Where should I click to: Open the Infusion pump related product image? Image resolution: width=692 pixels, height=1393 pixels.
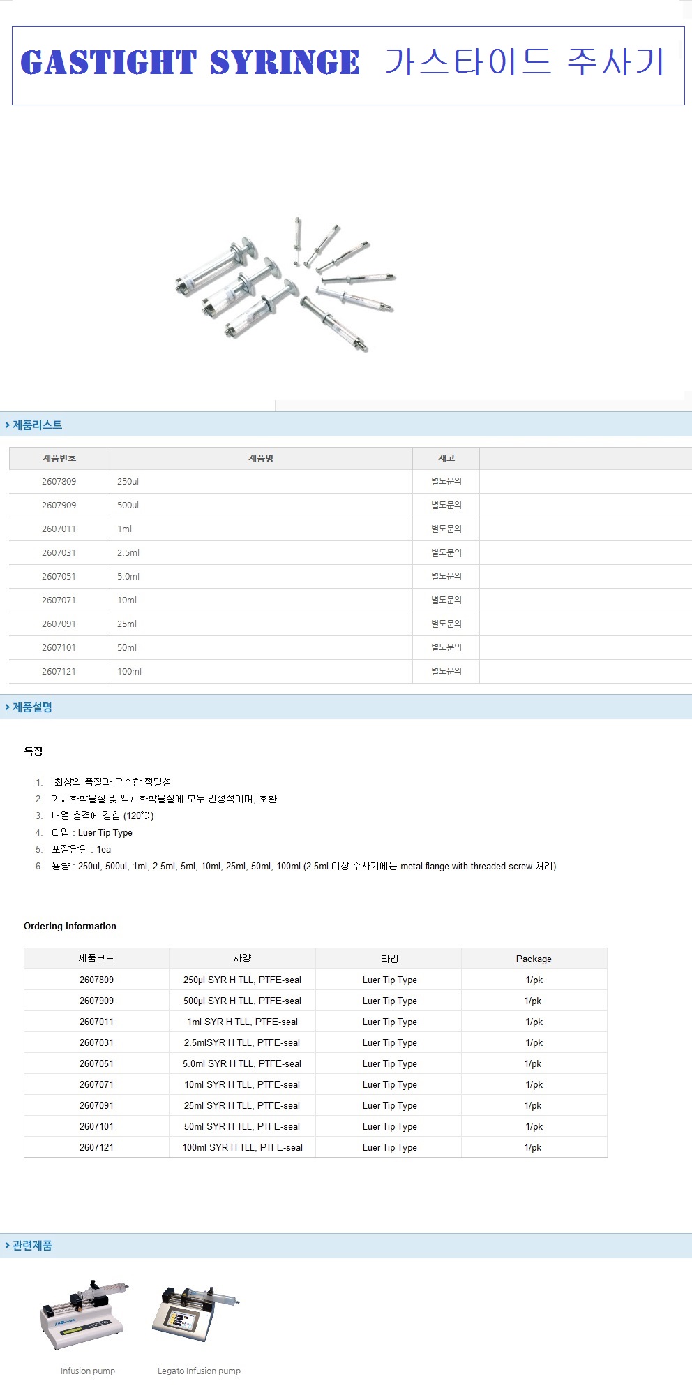[x=86, y=1315]
